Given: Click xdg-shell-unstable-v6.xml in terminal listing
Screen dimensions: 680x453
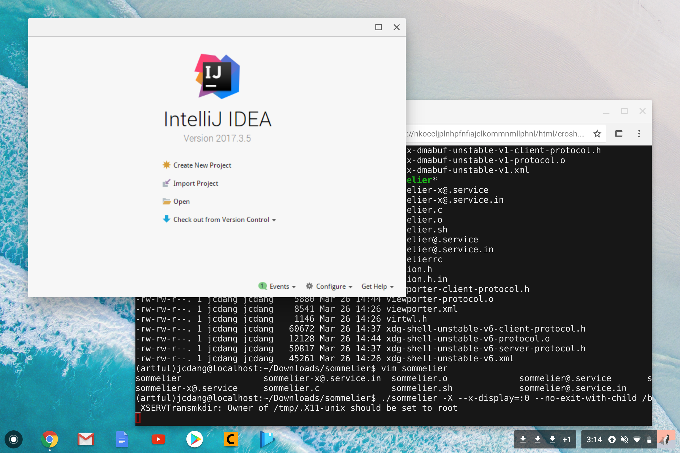Looking at the screenshot, I should (450, 358).
